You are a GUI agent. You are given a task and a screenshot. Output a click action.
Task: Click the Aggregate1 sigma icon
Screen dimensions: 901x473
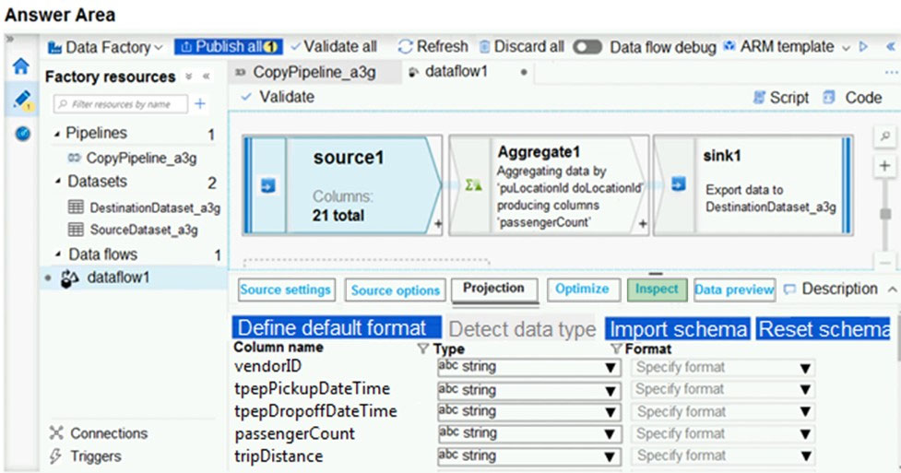point(473,185)
